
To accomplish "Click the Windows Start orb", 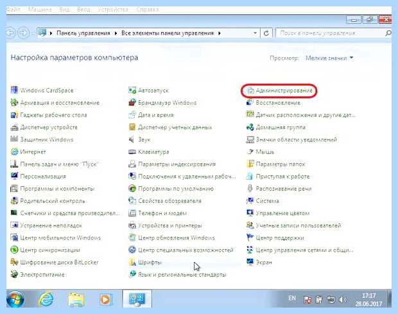I will tap(15, 299).
